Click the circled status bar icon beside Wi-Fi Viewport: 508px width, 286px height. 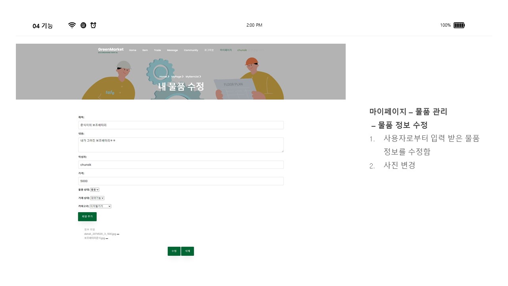click(x=83, y=25)
